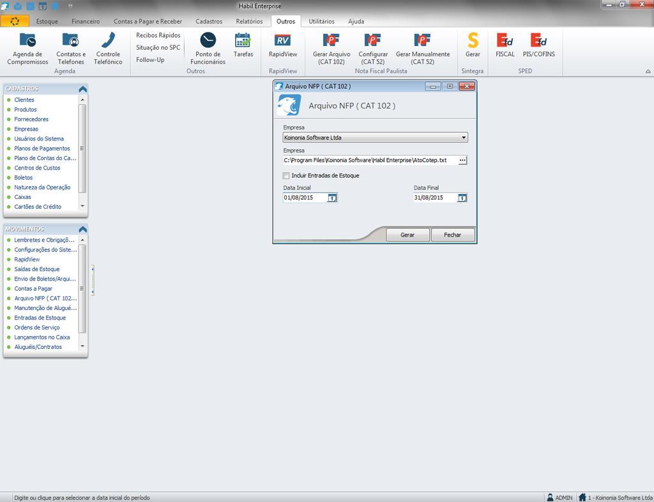
Task: Enable Incluir Entradas de Estoque checkbox
Action: [286, 176]
